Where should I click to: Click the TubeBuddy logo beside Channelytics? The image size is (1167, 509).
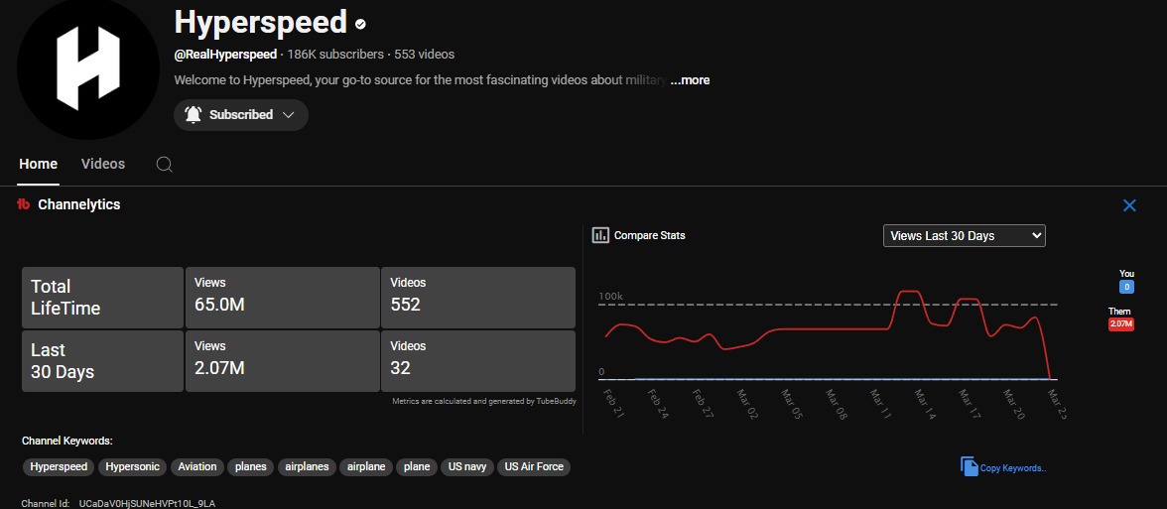24,204
